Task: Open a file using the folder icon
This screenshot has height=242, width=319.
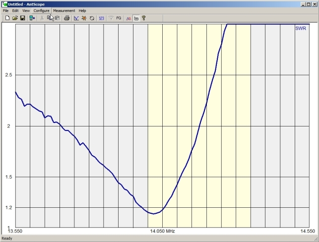Action: click(x=15, y=18)
